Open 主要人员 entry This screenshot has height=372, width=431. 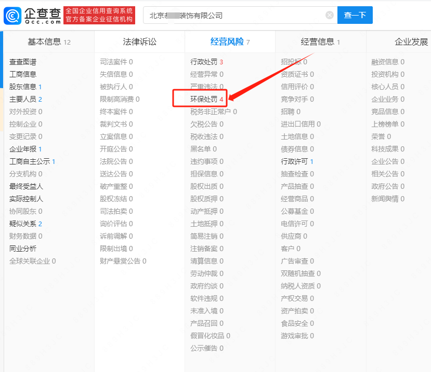(x=25, y=99)
